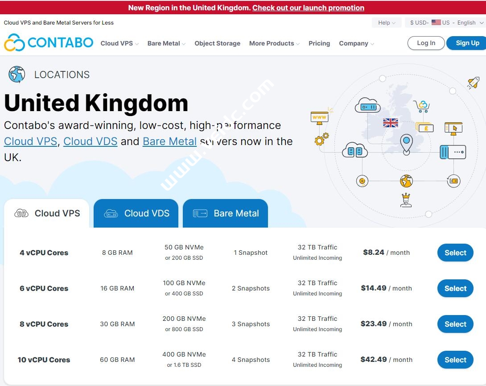The height and width of the screenshot is (386, 486).
Task: Click the 400 GB NVMe storage text
Action: click(184, 354)
